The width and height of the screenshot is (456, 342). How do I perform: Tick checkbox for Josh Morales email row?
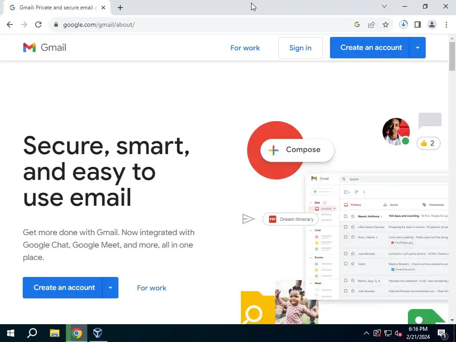point(346,291)
